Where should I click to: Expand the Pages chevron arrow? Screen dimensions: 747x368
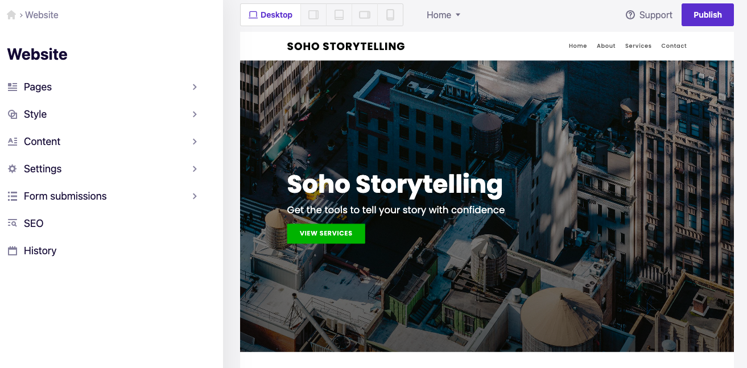(195, 87)
